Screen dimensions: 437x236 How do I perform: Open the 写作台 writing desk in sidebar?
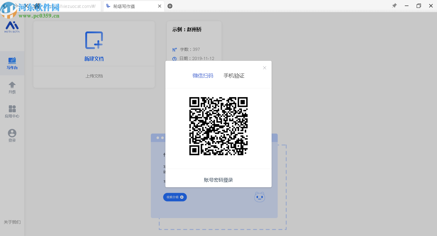click(12, 63)
